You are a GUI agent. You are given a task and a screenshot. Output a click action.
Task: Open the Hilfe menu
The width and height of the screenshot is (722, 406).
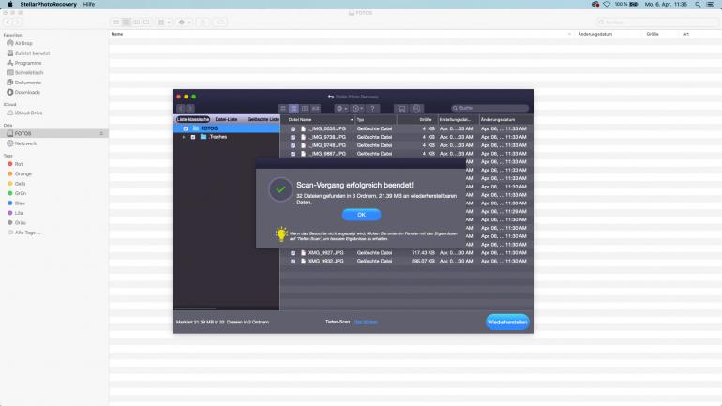[89, 4]
